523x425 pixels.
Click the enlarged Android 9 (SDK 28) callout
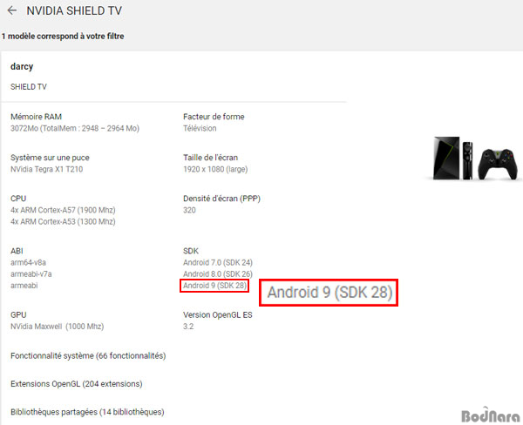pos(329,293)
